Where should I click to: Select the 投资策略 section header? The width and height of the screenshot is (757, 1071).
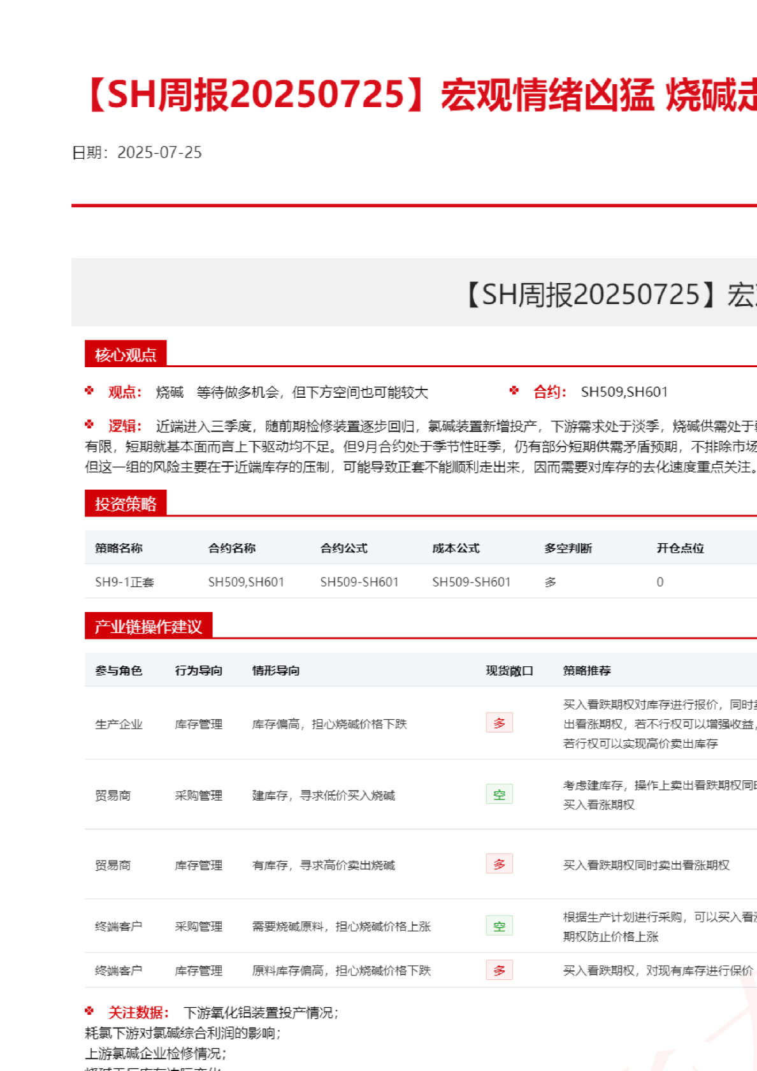126,504
